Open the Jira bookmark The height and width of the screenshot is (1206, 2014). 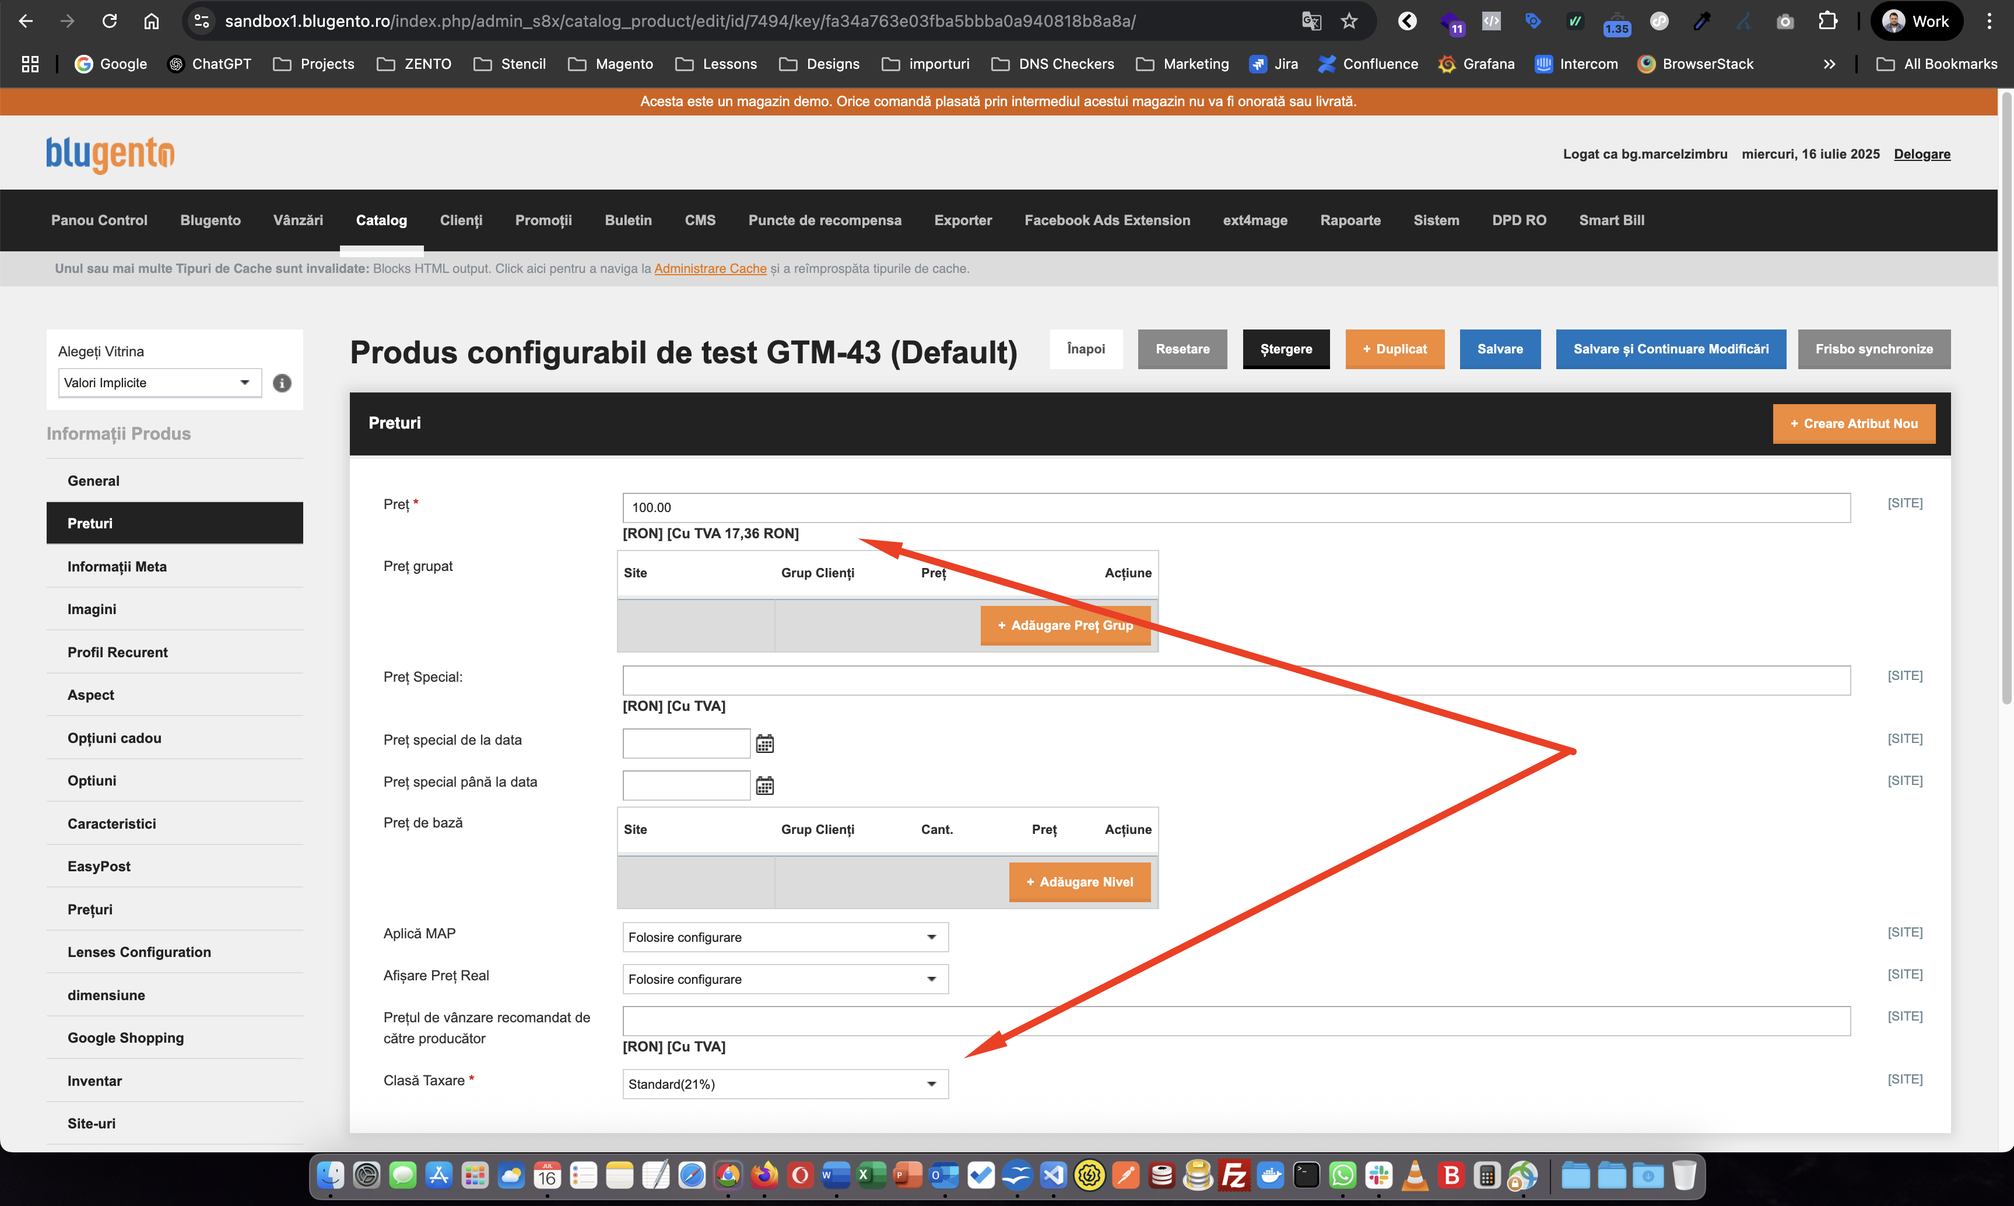coord(1273,64)
